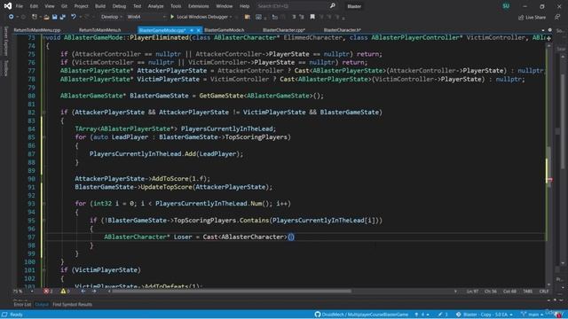Image resolution: width=568 pixels, height=319 pixels.
Task: Switch to BlasterGameMode.h tab
Action: [x=225, y=30]
